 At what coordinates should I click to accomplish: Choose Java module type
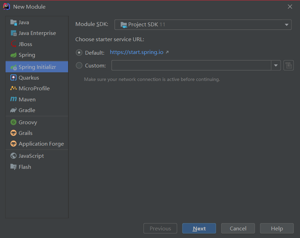[37, 22]
